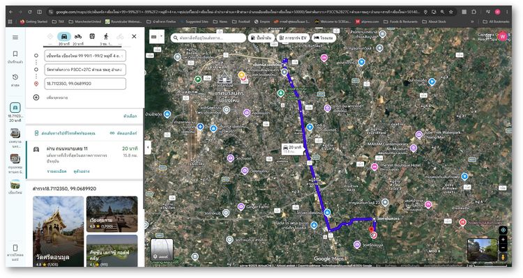Screen dimensions: 523x278
Task: Open Recents history in sidebar
Action: coord(15,80)
